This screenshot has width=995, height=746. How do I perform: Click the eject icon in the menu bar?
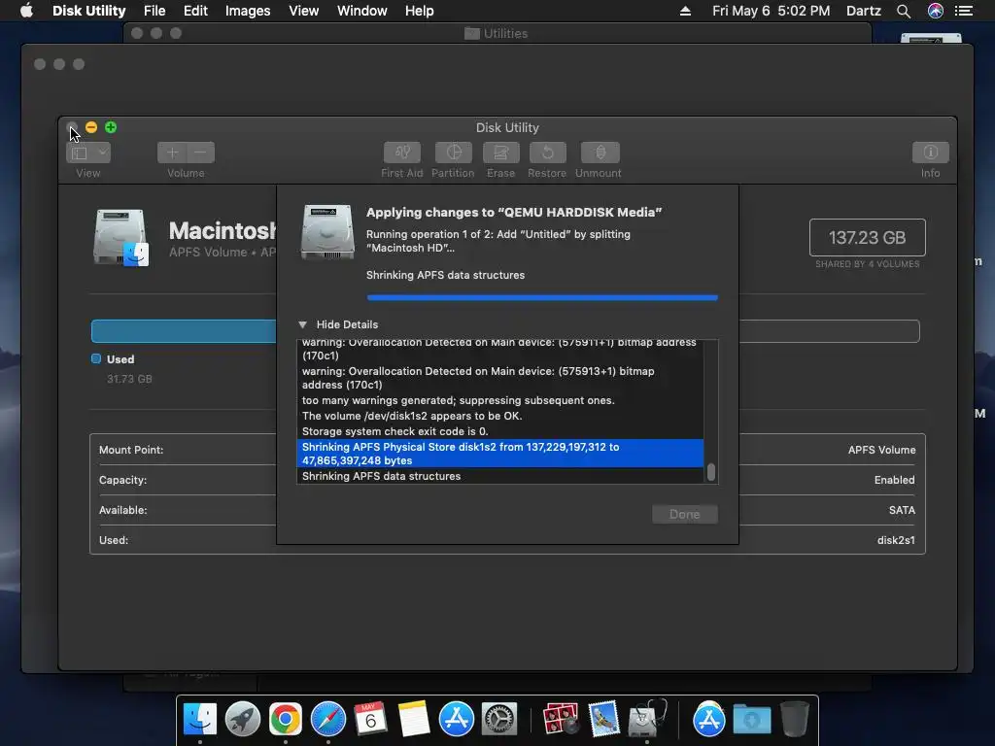coord(685,11)
